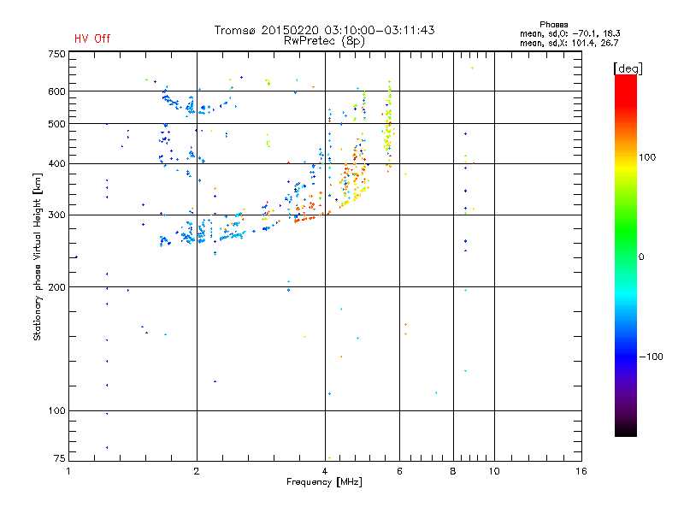Click the x-axis tick label '2'
Screen dimensions: 684x513
(x=197, y=471)
